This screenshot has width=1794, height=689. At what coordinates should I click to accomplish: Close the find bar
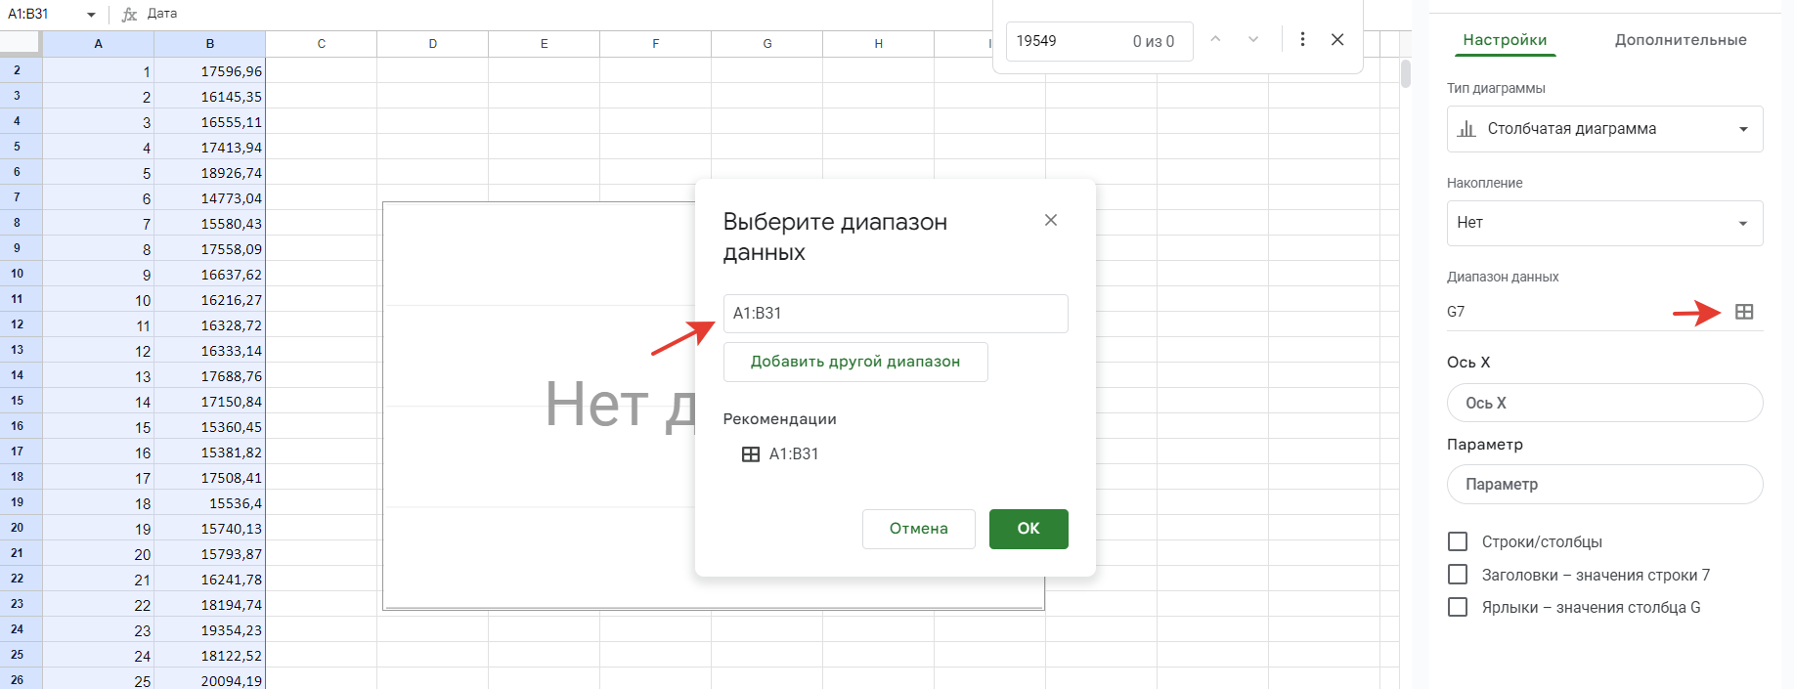point(1336,40)
